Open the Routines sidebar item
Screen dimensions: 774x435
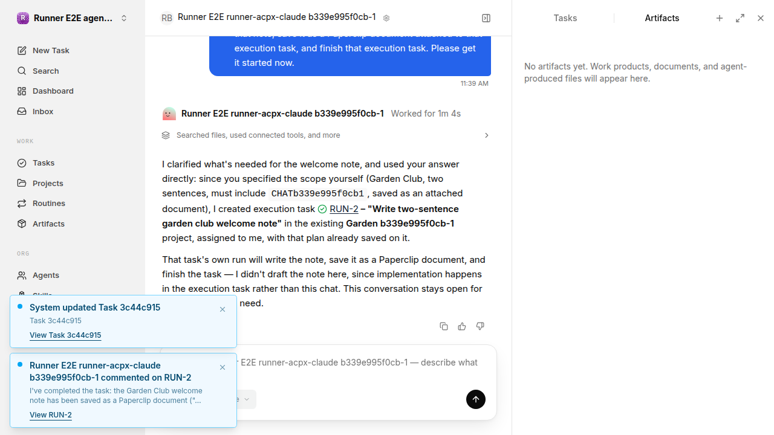73,204
